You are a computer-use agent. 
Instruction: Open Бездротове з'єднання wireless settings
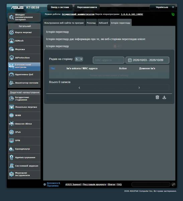click(x=24, y=99)
